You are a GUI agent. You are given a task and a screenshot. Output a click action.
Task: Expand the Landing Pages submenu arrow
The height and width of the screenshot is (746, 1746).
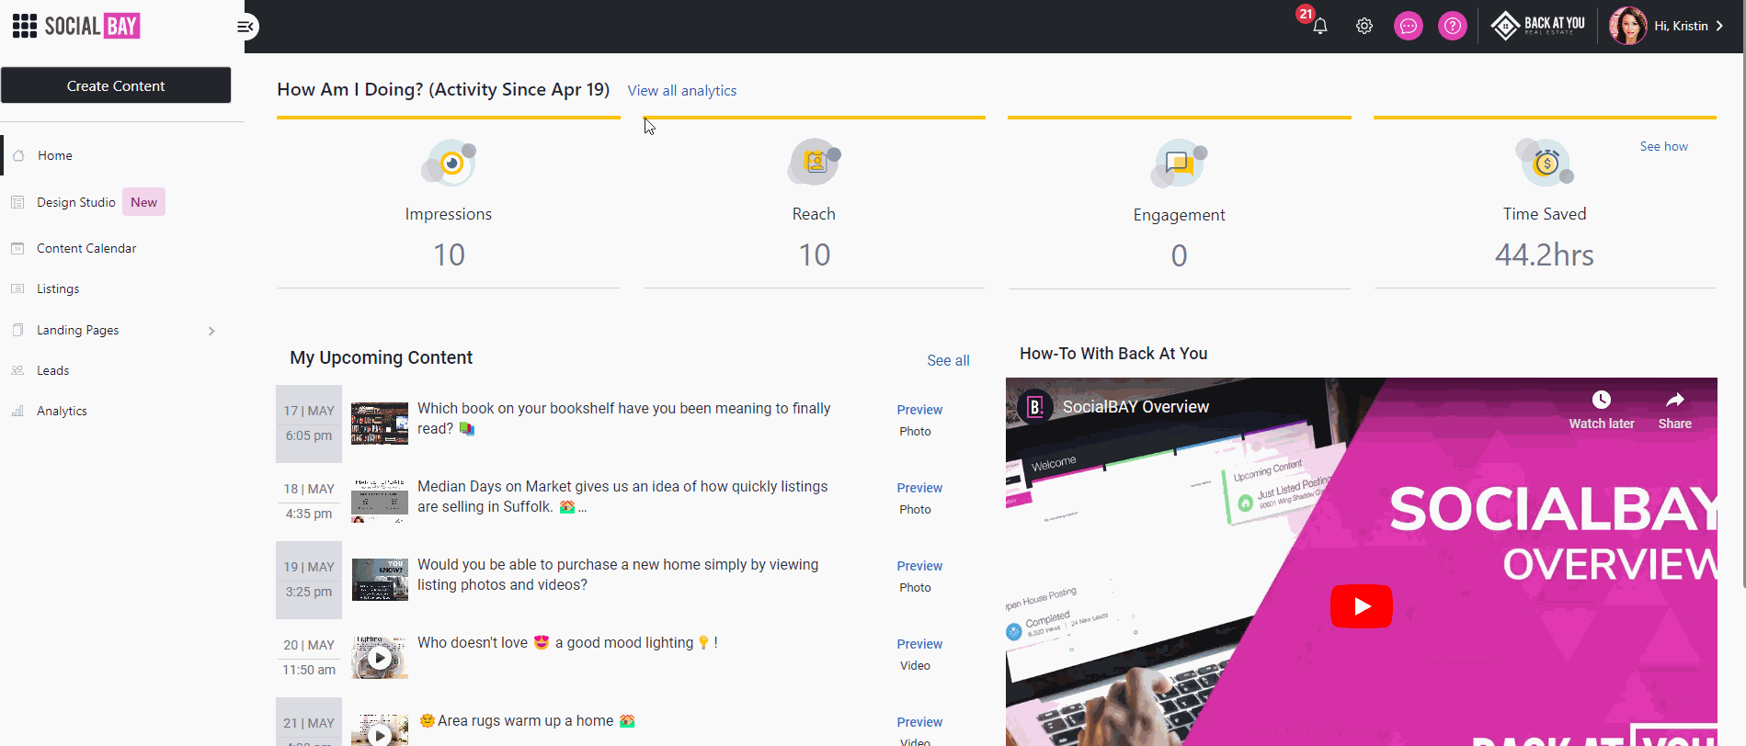tap(211, 331)
